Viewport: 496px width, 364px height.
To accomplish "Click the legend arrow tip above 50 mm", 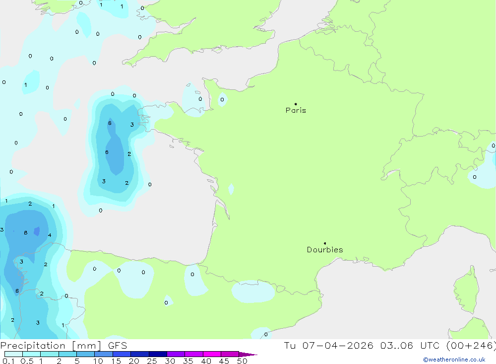I will [248, 355].
